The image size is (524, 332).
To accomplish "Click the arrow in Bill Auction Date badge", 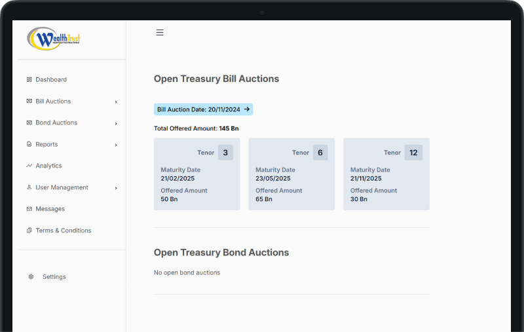I will point(247,109).
